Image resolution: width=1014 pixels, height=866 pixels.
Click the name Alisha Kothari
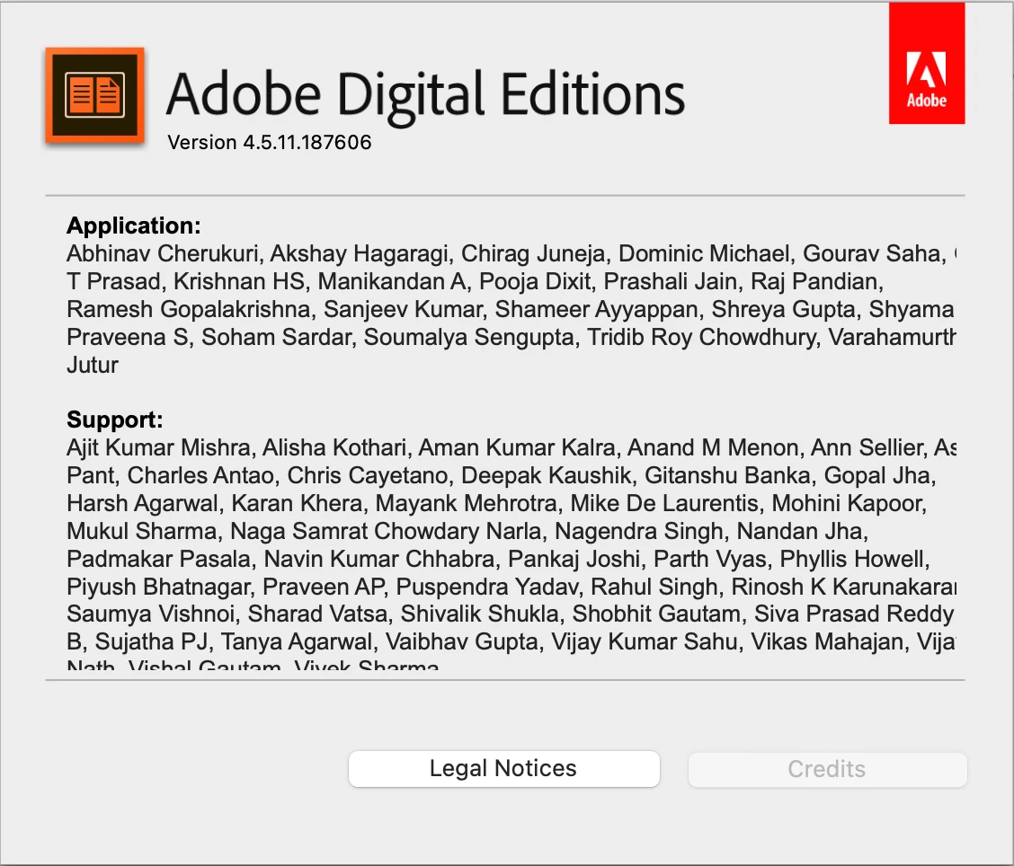point(334,447)
